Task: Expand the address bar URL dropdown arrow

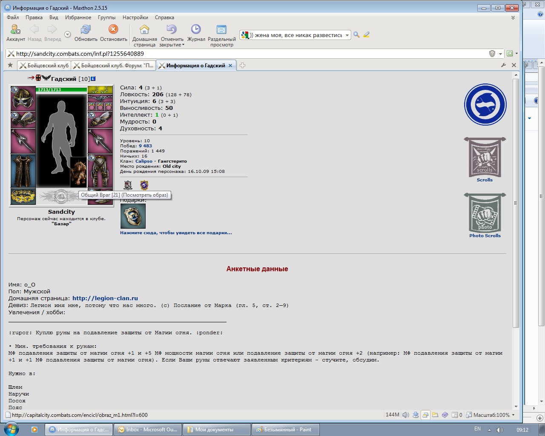Action: pyautogui.click(x=500, y=54)
